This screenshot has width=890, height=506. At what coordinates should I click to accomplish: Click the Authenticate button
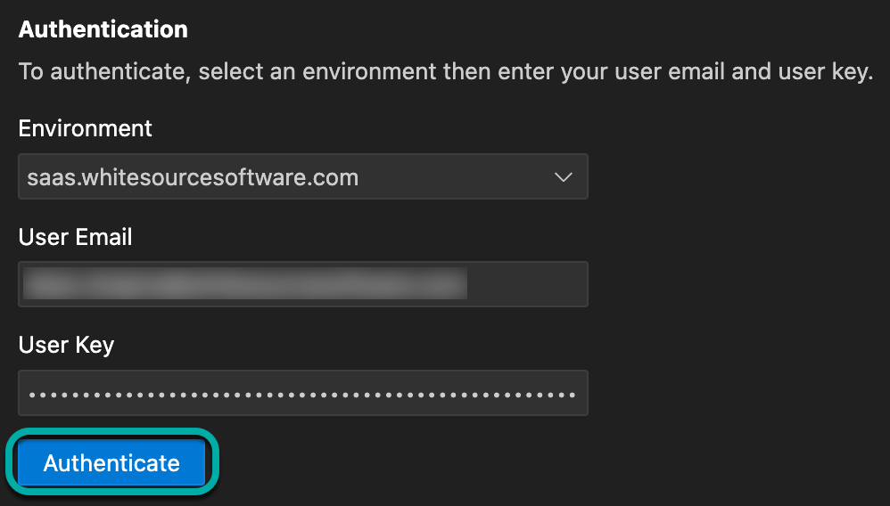111,462
